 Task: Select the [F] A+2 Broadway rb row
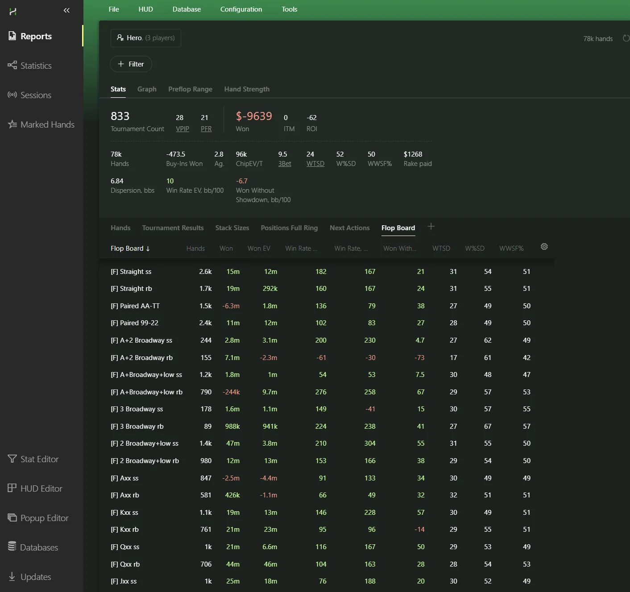[327, 358]
